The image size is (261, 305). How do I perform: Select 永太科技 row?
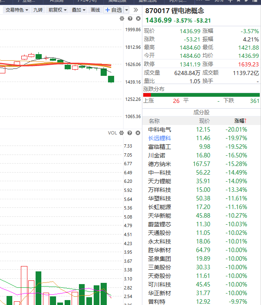[201, 241]
